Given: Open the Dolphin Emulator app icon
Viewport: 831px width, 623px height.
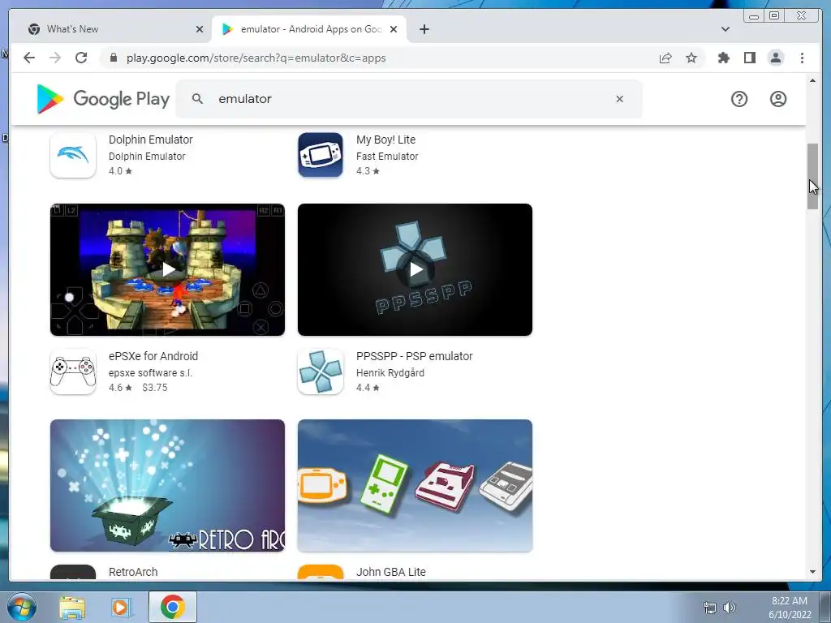Looking at the screenshot, I should 73,155.
